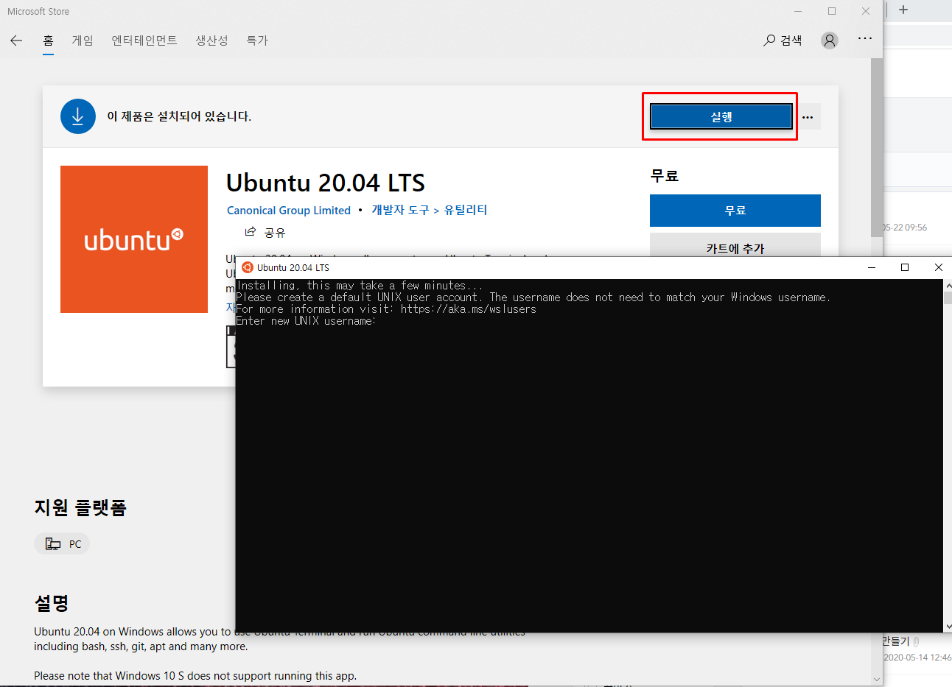Click the blue 무료 button
The width and height of the screenshot is (952, 687).
735,211
